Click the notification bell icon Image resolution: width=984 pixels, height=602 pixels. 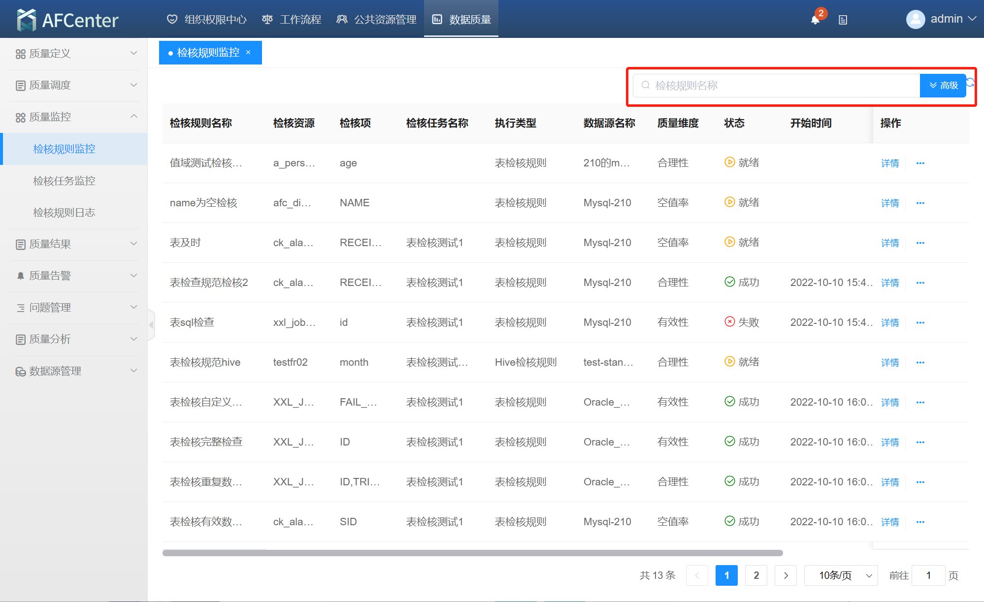tap(815, 20)
